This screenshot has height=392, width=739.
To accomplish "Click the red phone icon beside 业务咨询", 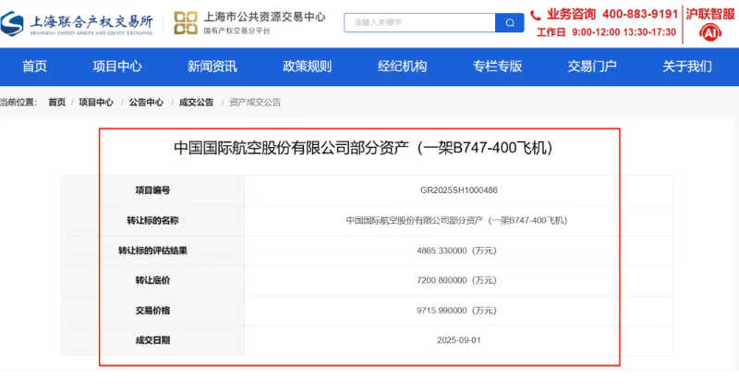I will tap(536, 15).
